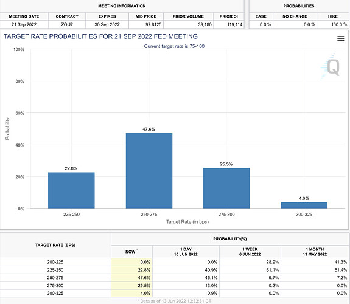350x304 pixels.
Task: Select the 250-275 row in probability table
Action: click(x=175, y=278)
